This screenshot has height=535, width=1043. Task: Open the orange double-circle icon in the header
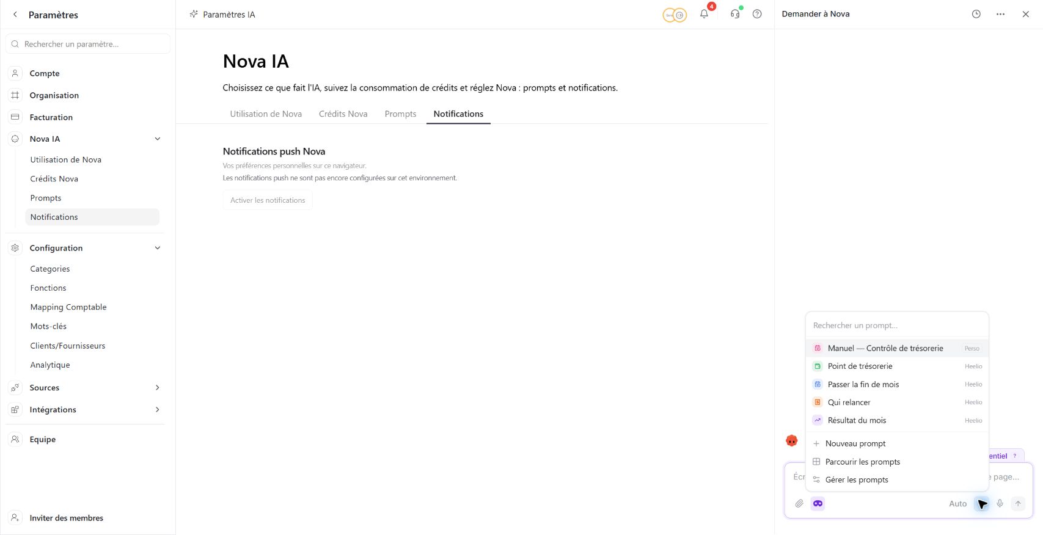tap(675, 15)
